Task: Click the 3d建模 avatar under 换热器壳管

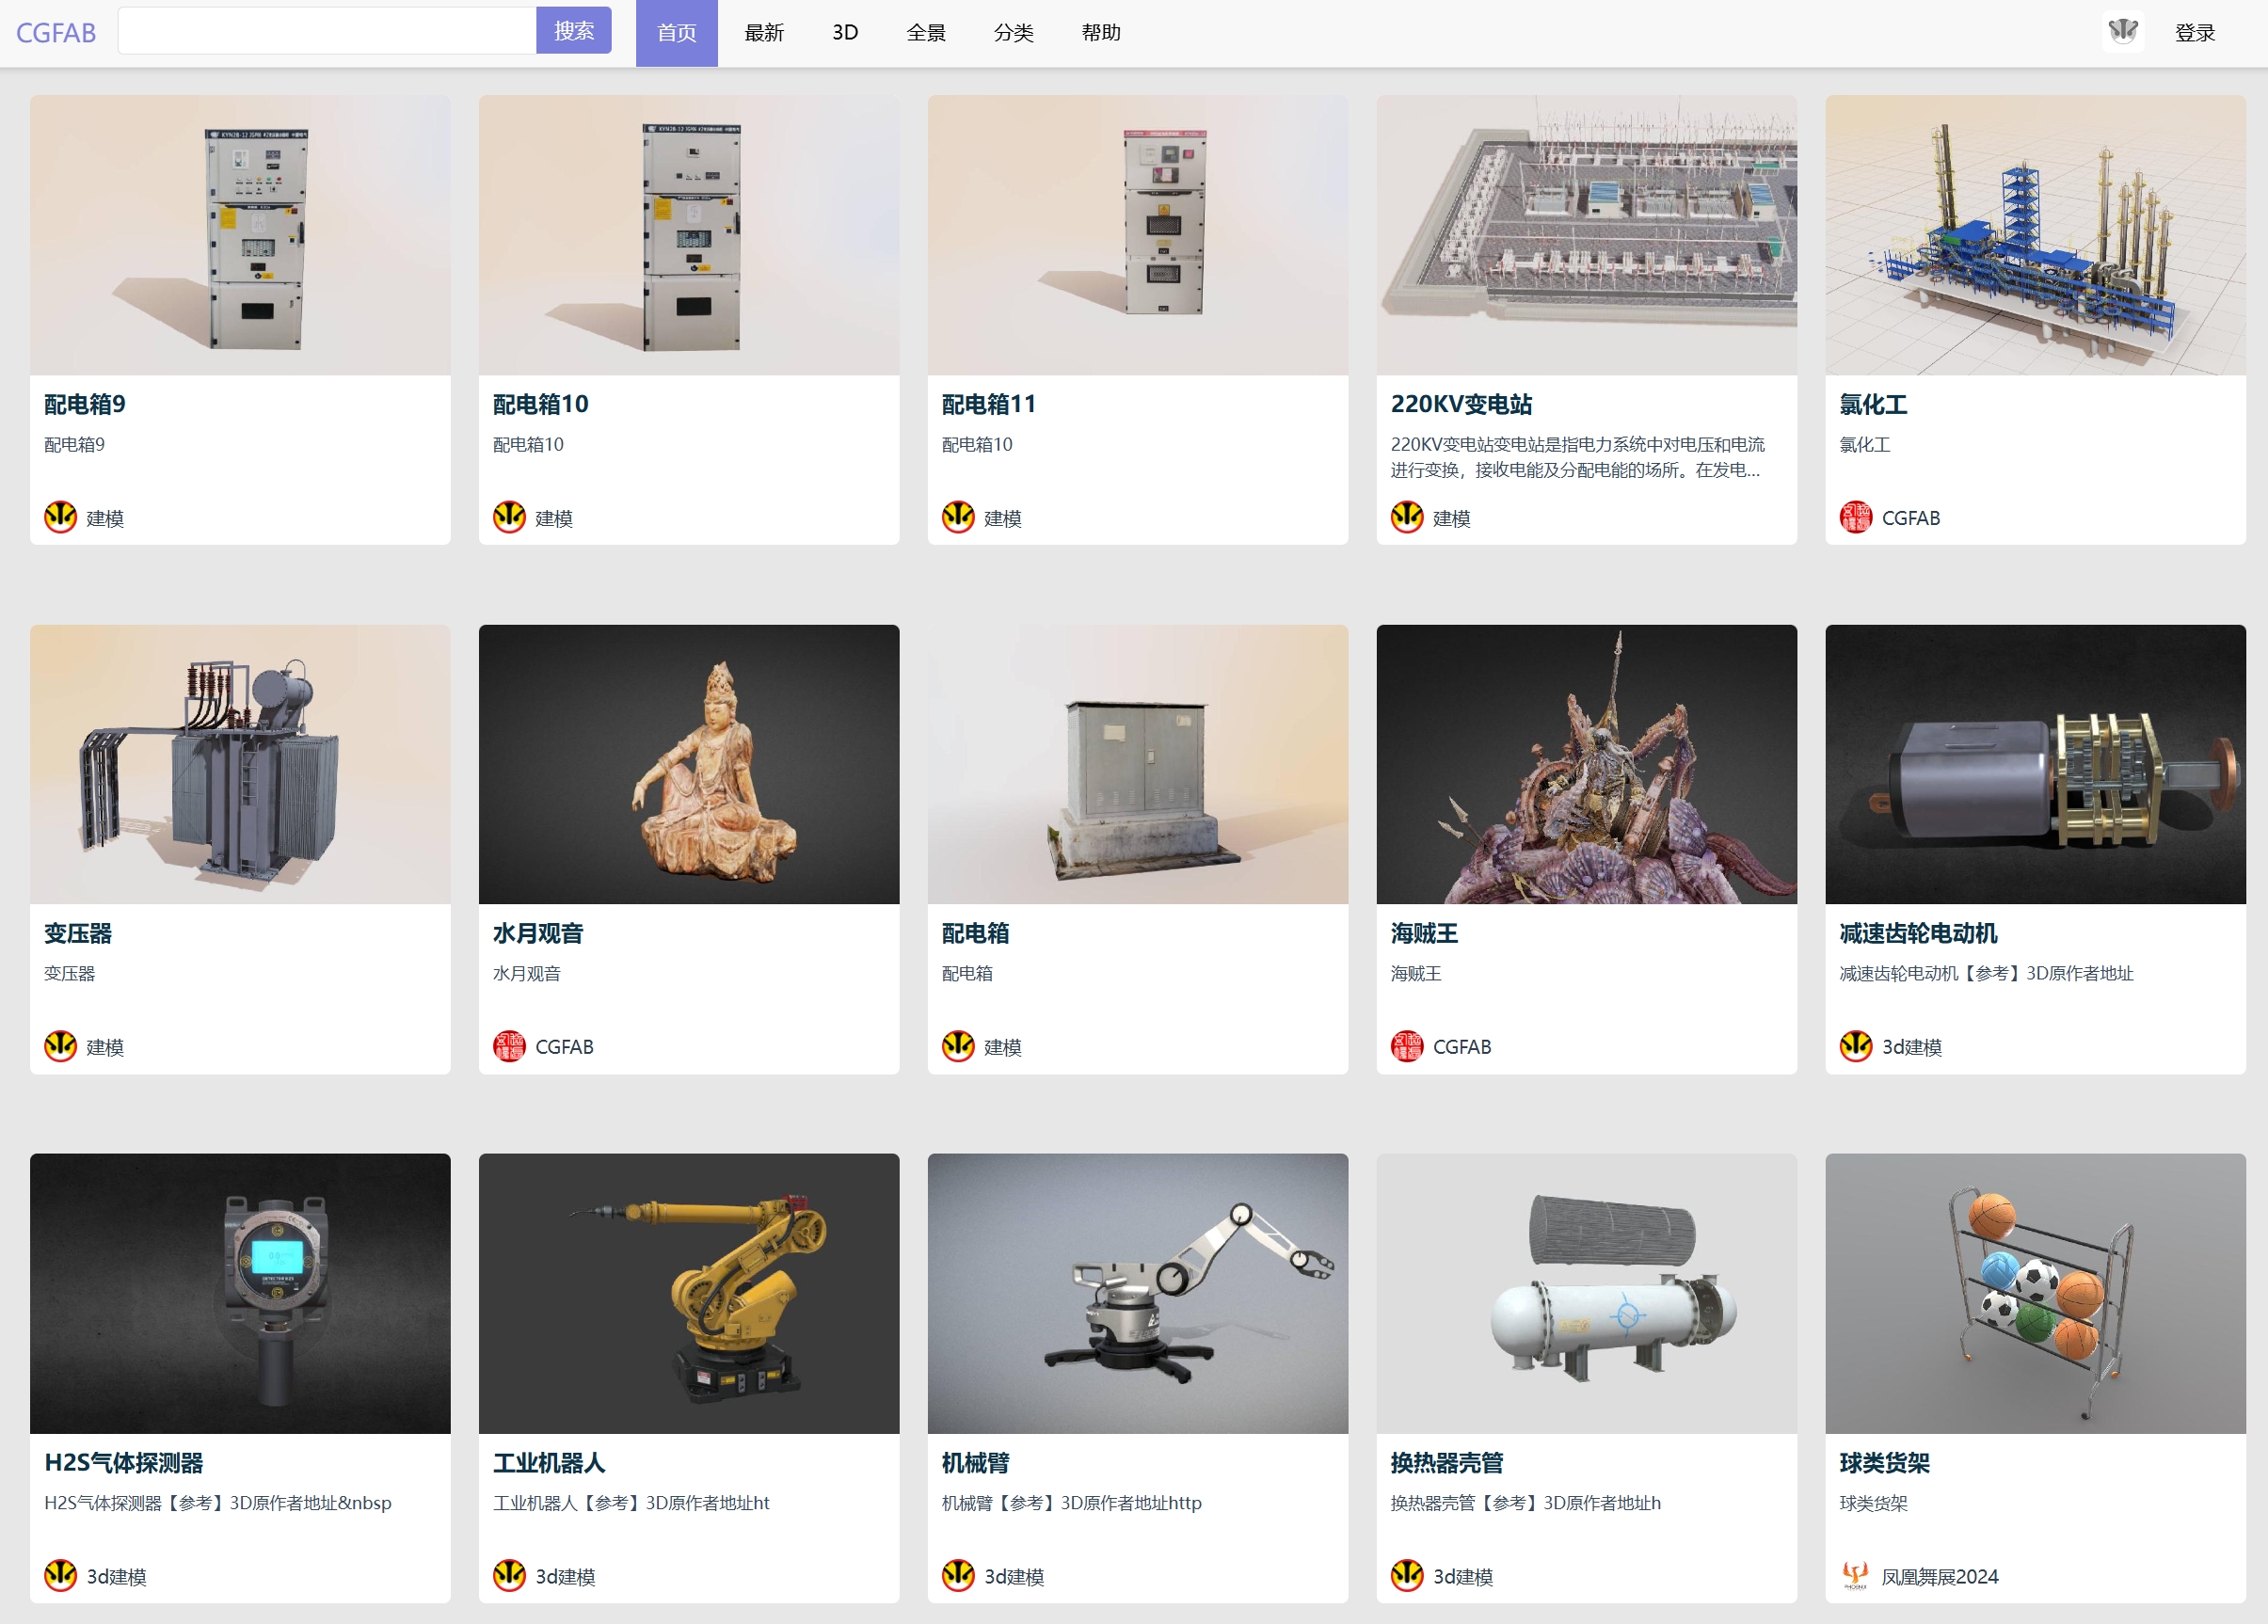Action: pos(1408,1575)
